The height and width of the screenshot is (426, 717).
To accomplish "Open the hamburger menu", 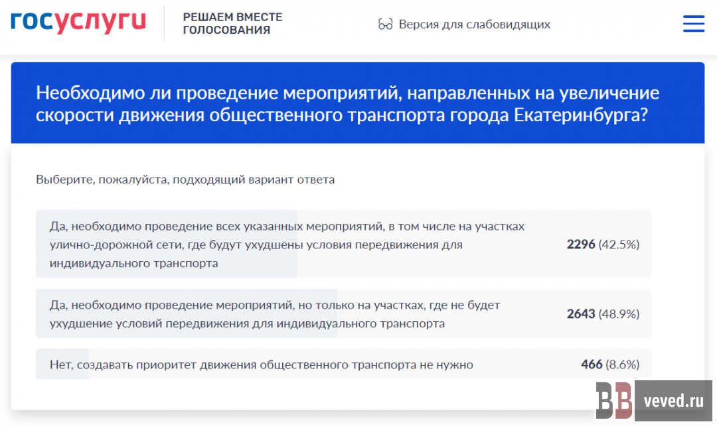I will click(694, 24).
